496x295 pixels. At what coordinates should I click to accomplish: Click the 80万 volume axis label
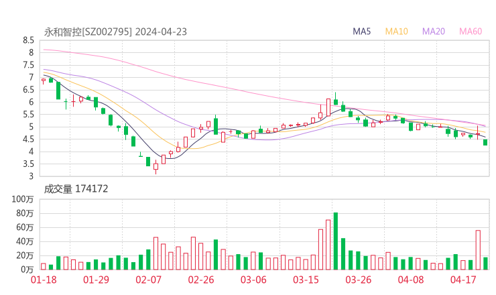[x=25, y=213]
